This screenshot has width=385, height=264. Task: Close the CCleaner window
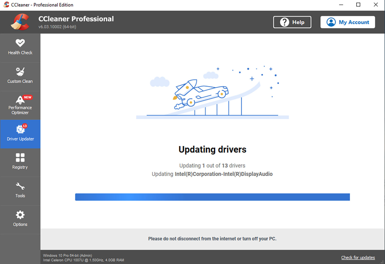[376, 5]
